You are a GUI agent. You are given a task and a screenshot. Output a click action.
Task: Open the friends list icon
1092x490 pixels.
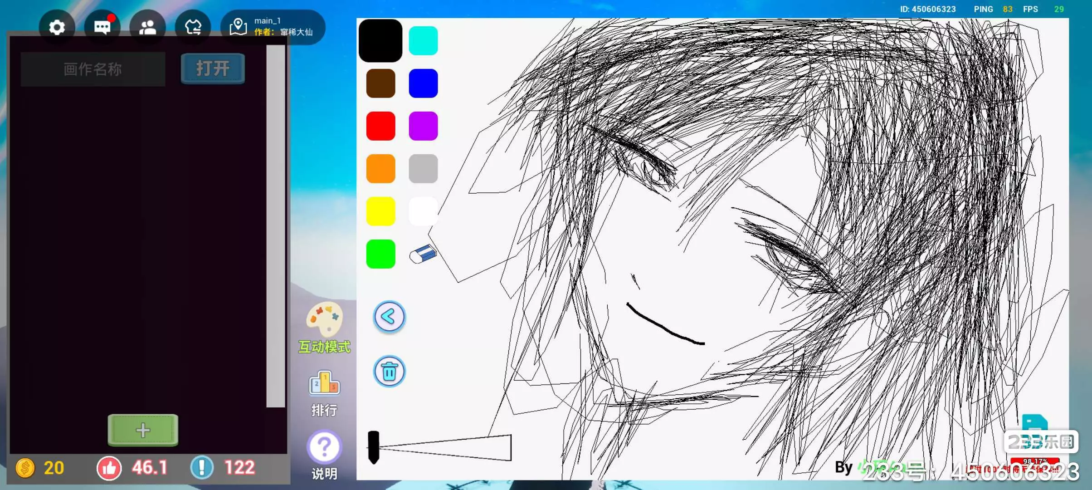pyautogui.click(x=147, y=28)
